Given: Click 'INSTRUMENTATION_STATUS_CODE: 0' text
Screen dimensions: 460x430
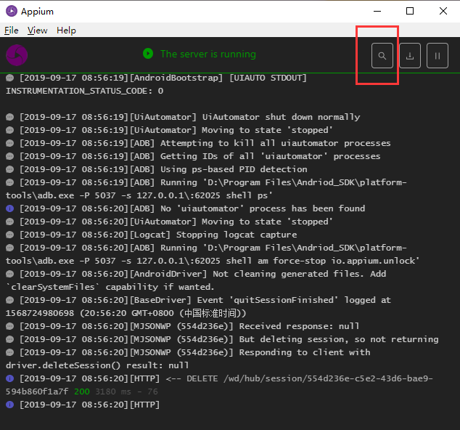Looking at the screenshot, I should coord(84,91).
